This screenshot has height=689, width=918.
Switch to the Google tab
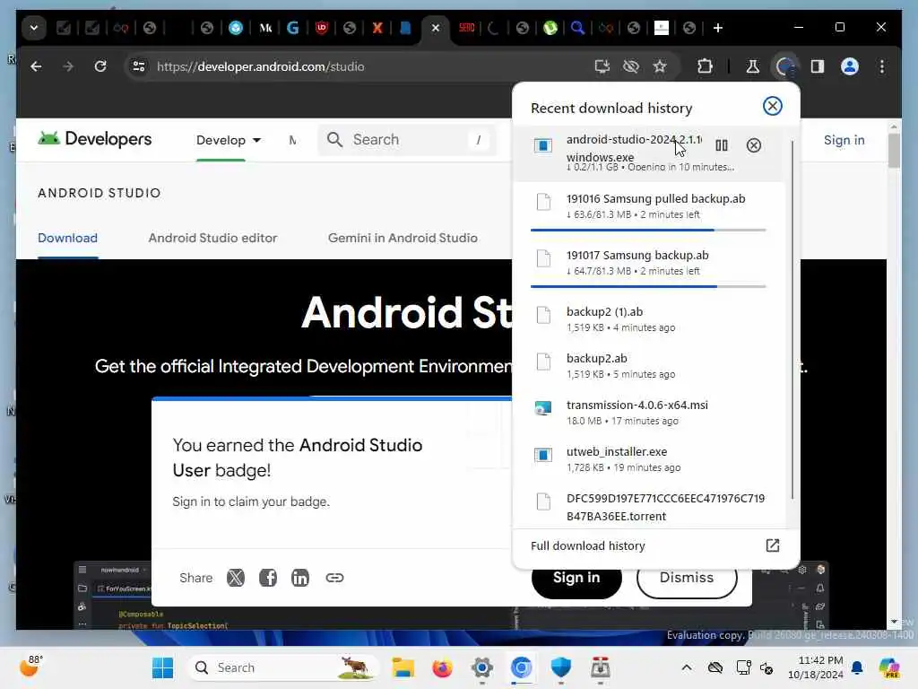(293, 28)
